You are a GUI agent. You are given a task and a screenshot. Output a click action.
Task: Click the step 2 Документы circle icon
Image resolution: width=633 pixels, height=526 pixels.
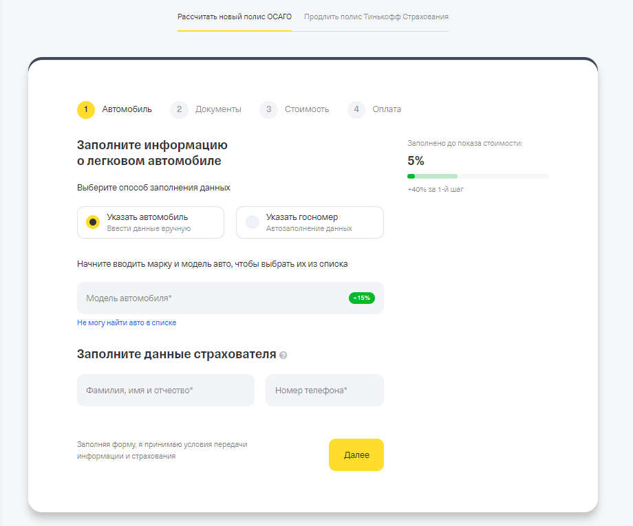click(x=179, y=109)
